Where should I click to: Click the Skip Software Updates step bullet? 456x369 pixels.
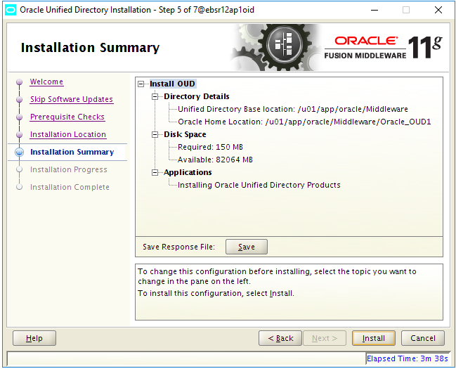coord(20,100)
